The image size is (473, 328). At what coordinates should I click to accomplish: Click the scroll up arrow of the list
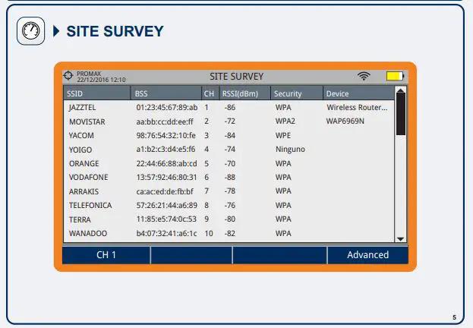[x=401, y=90]
